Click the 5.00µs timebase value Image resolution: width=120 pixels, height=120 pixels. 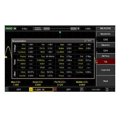pos(25,29)
